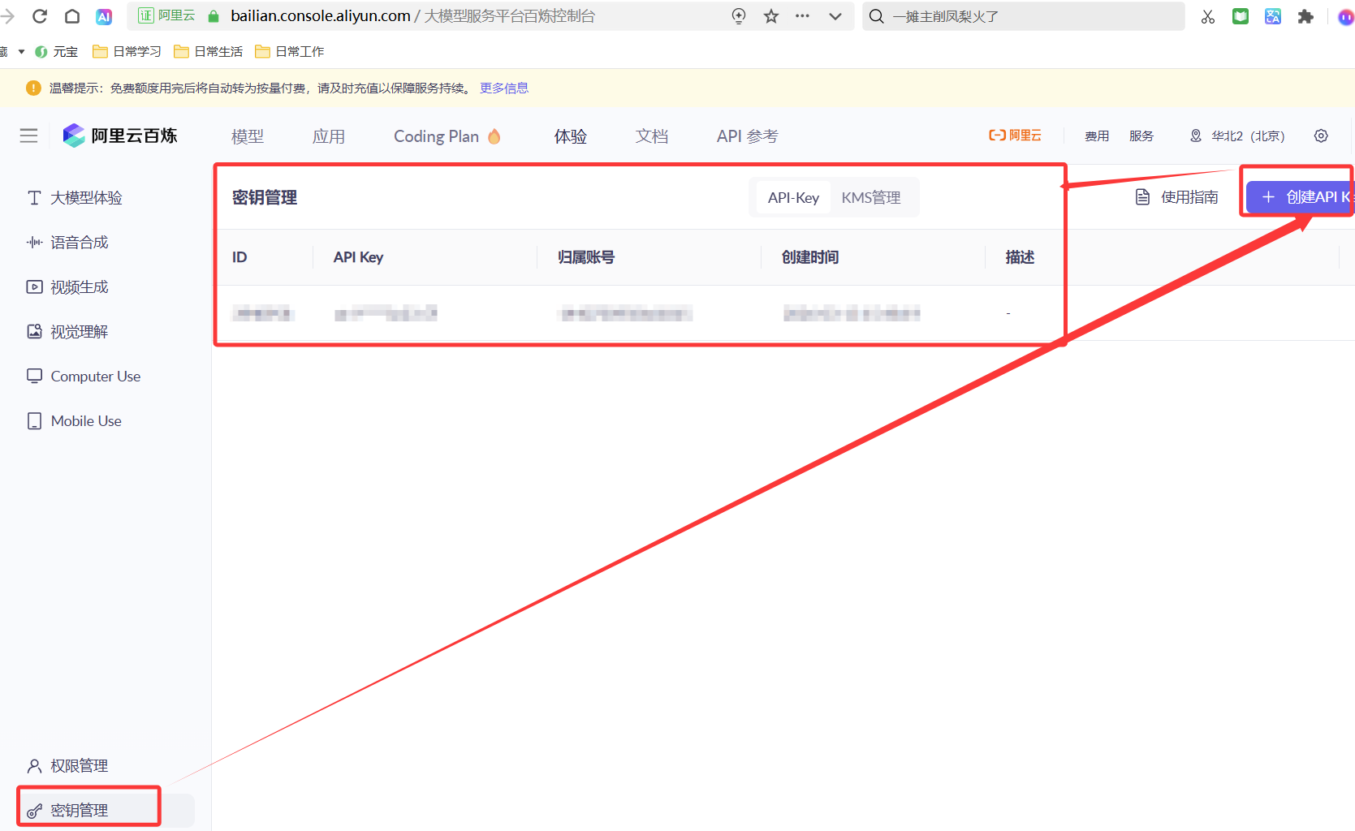This screenshot has height=831, width=1355.
Task: Open the 华北2（北京）region selector
Action: 1236,136
